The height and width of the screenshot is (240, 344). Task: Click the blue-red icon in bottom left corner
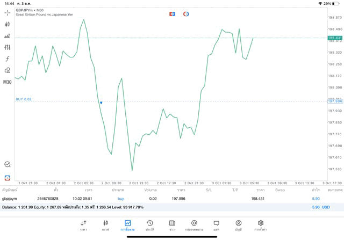tap(7, 178)
